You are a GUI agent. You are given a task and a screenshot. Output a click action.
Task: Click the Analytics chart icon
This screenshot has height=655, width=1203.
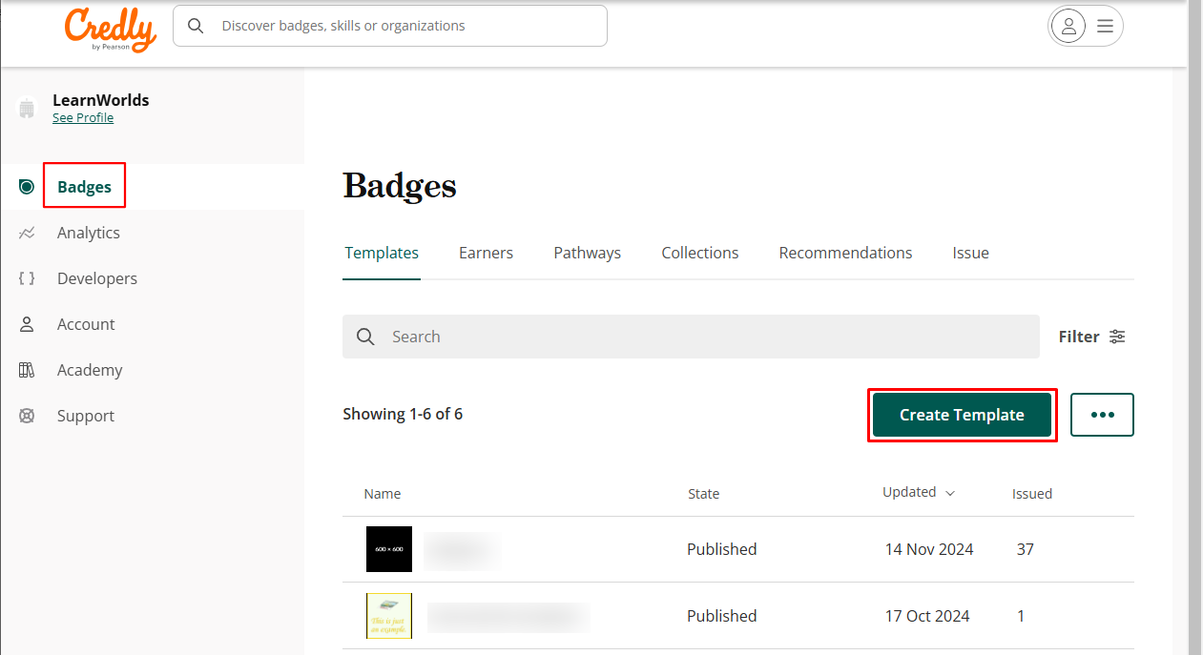(x=27, y=233)
